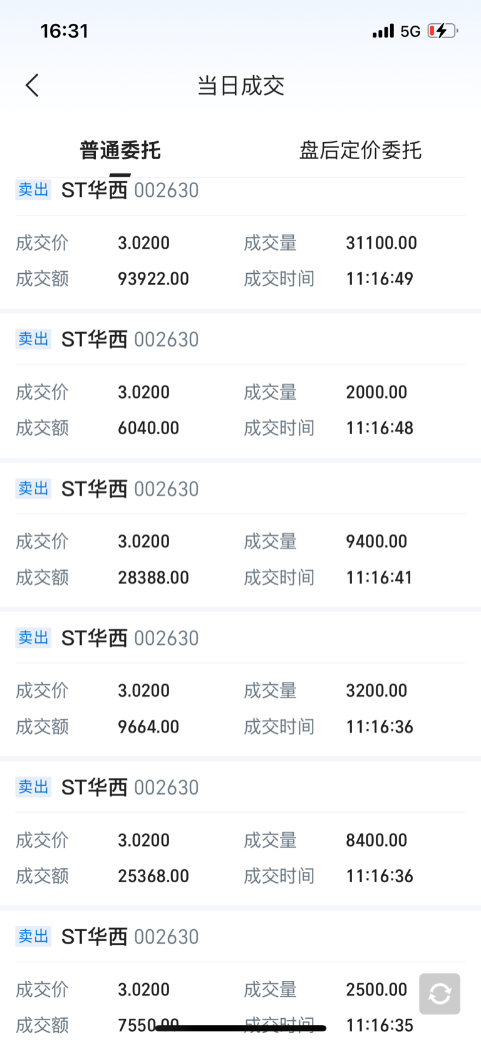Open ST华西 in the 3200.00 volume trade
The image size is (481, 1042).
click(x=95, y=638)
